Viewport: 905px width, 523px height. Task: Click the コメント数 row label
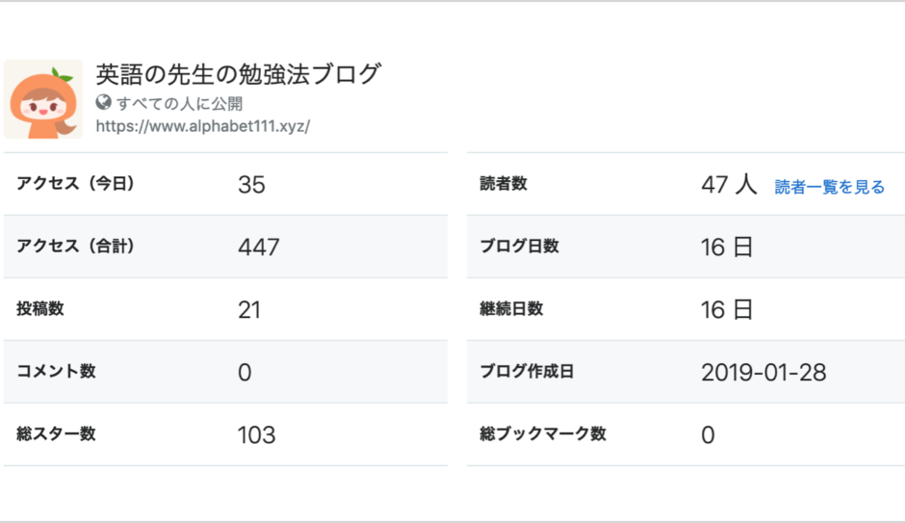pos(56,371)
